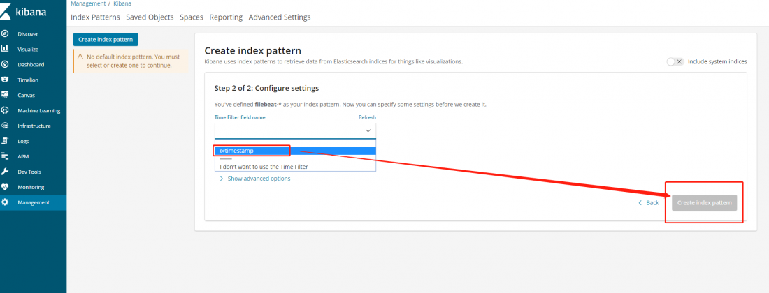769x293 pixels.
Task: Switch to Index Patterns tab
Action: [x=95, y=17]
